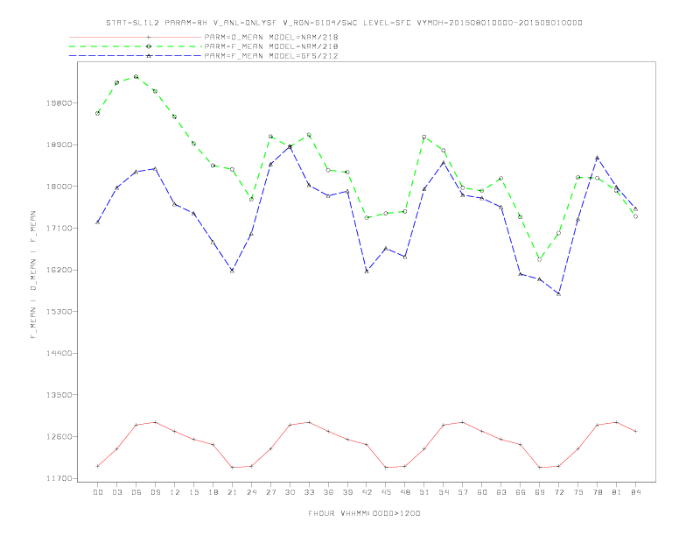693x536 pixels.
Task: Click x-axis tick label 45
Action: pyautogui.click(x=386, y=492)
